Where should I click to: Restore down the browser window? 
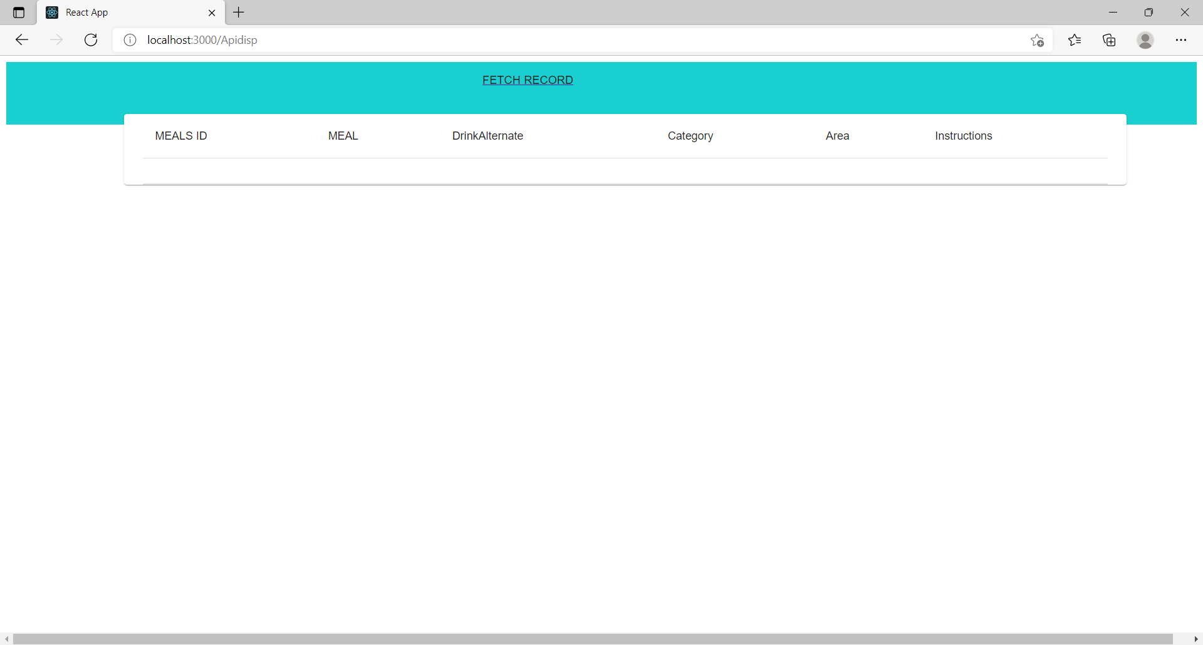(x=1148, y=13)
